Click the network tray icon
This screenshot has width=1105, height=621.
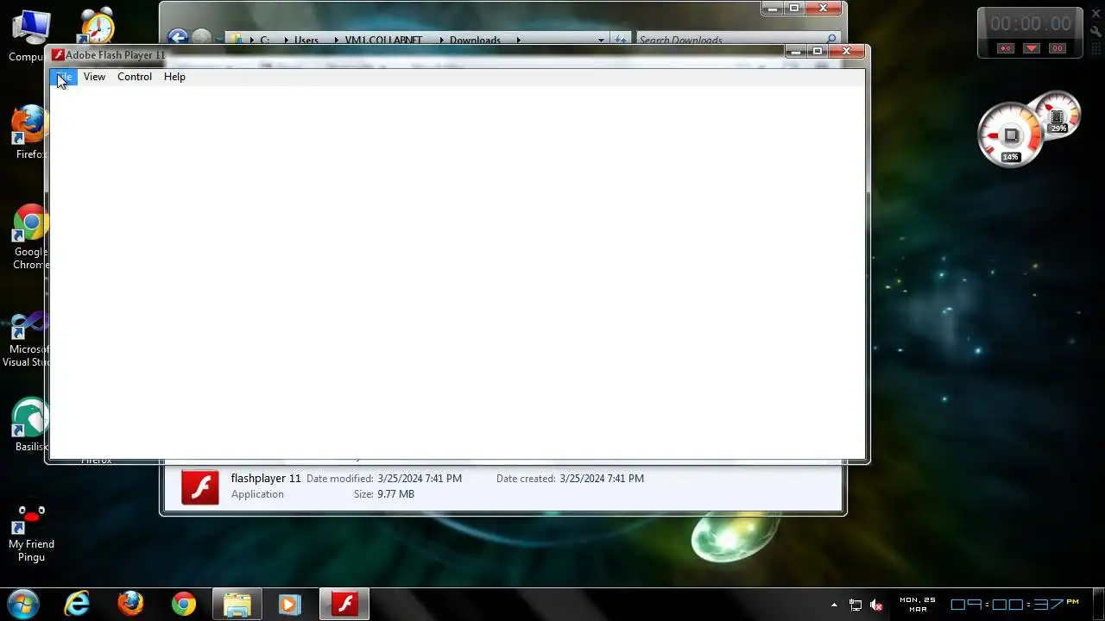click(x=856, y=605)
